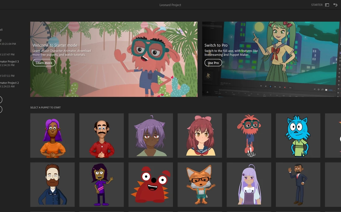Pick the waving girl in purple shirt puppet
The height and width of the screenshot is (212, 341).
101,184
